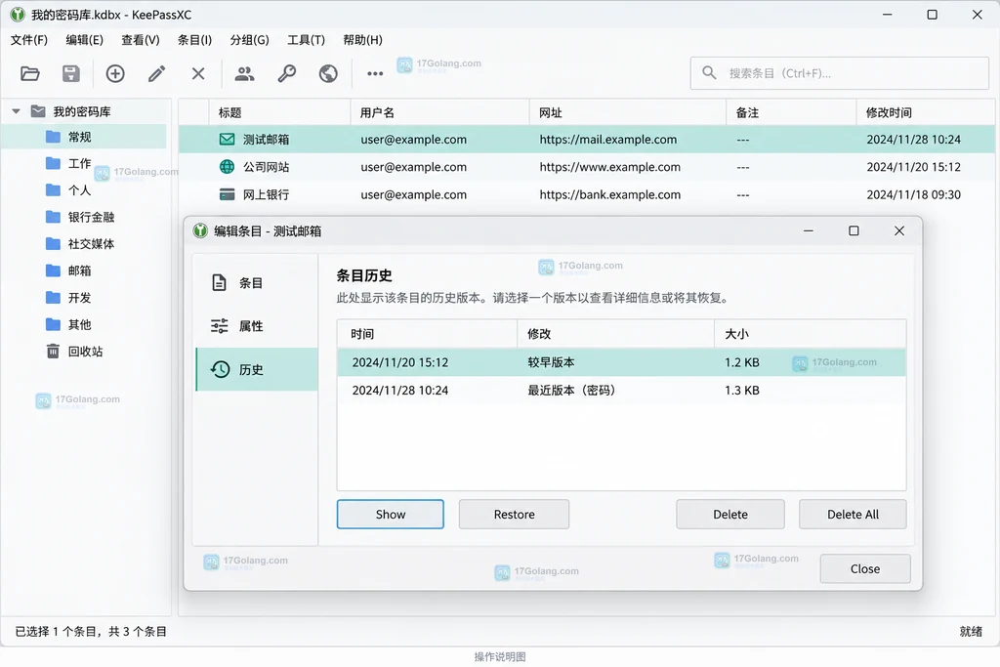1000x667 pixels.
Task: Click the folder icon beside 银行金融
Action: click(53, 217)
